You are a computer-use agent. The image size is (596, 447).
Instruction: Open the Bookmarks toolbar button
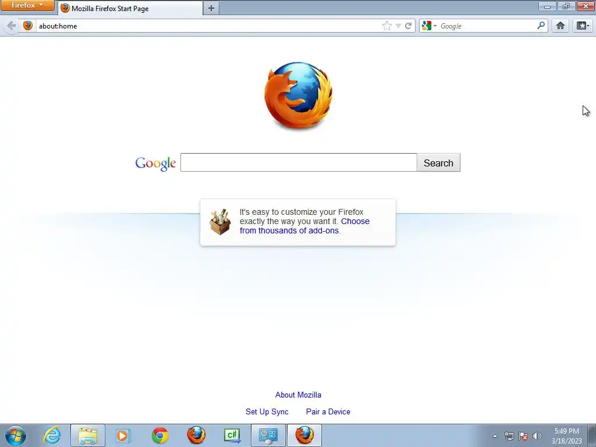click(583, 26)
